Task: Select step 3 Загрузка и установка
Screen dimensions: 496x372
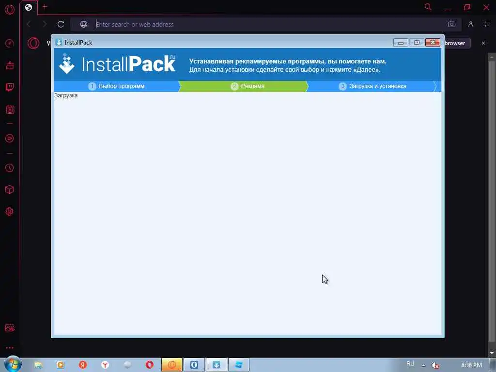Action: pyautogui.click(x=372, y=86)
